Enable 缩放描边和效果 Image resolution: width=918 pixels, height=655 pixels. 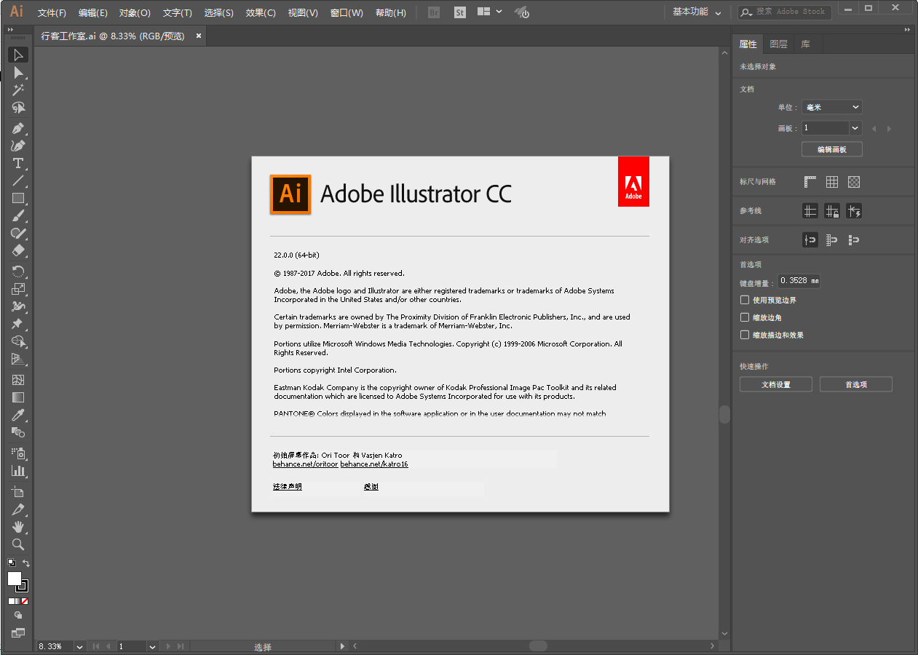coord(744,334)
